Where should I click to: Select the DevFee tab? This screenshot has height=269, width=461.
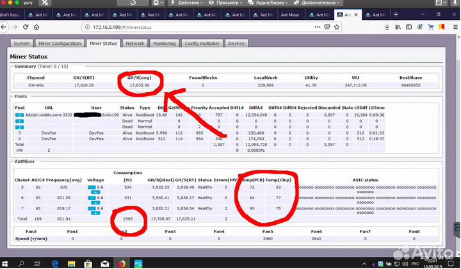pos(236,44)
